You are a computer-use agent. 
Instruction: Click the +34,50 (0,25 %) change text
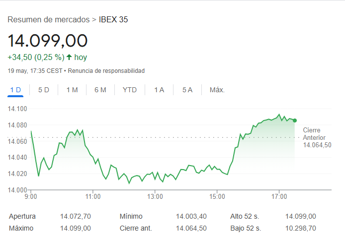(x=35, y=57)
